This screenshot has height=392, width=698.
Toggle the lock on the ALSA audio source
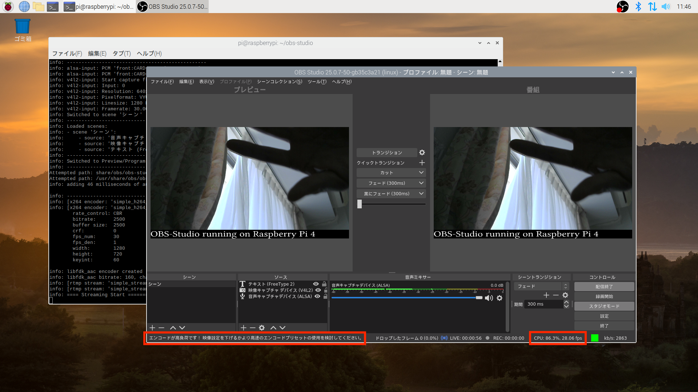[325, 297]
